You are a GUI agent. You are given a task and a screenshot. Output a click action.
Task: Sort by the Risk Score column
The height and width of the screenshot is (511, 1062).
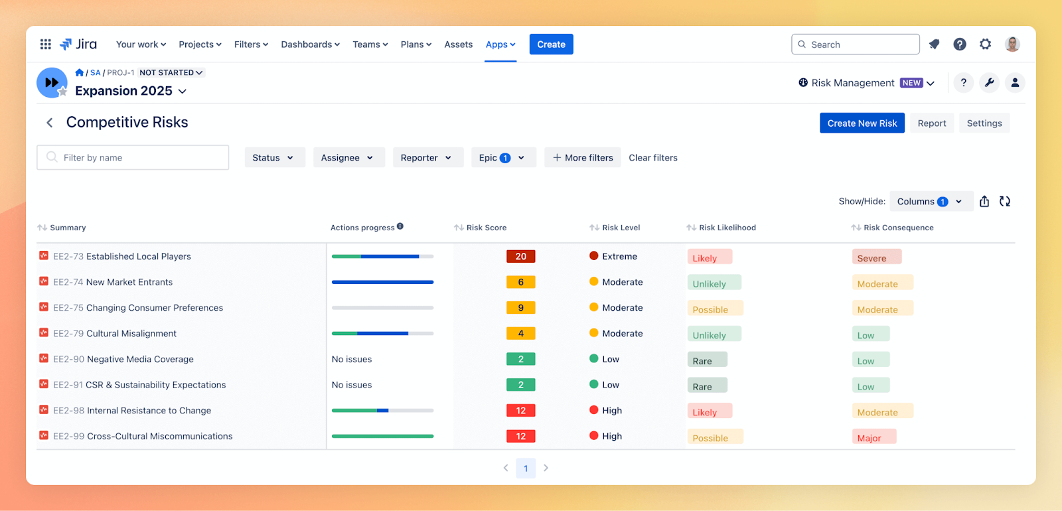[x=459, y=228]
